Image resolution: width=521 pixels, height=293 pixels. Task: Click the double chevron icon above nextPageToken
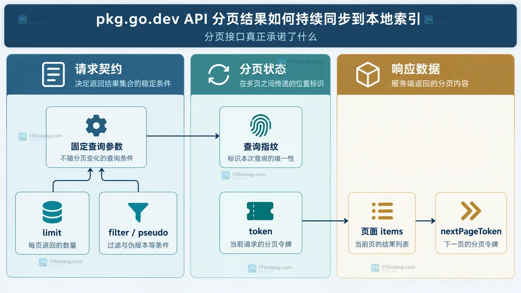pyautogui.click(x=471, y=211)
